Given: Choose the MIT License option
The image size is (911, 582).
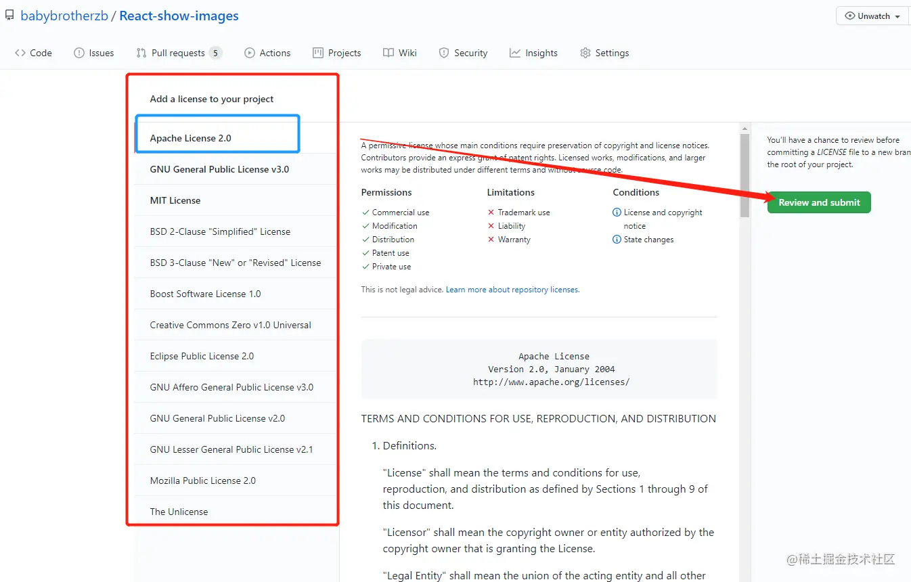Looking at the screenshot, I should tap(236, 200).
